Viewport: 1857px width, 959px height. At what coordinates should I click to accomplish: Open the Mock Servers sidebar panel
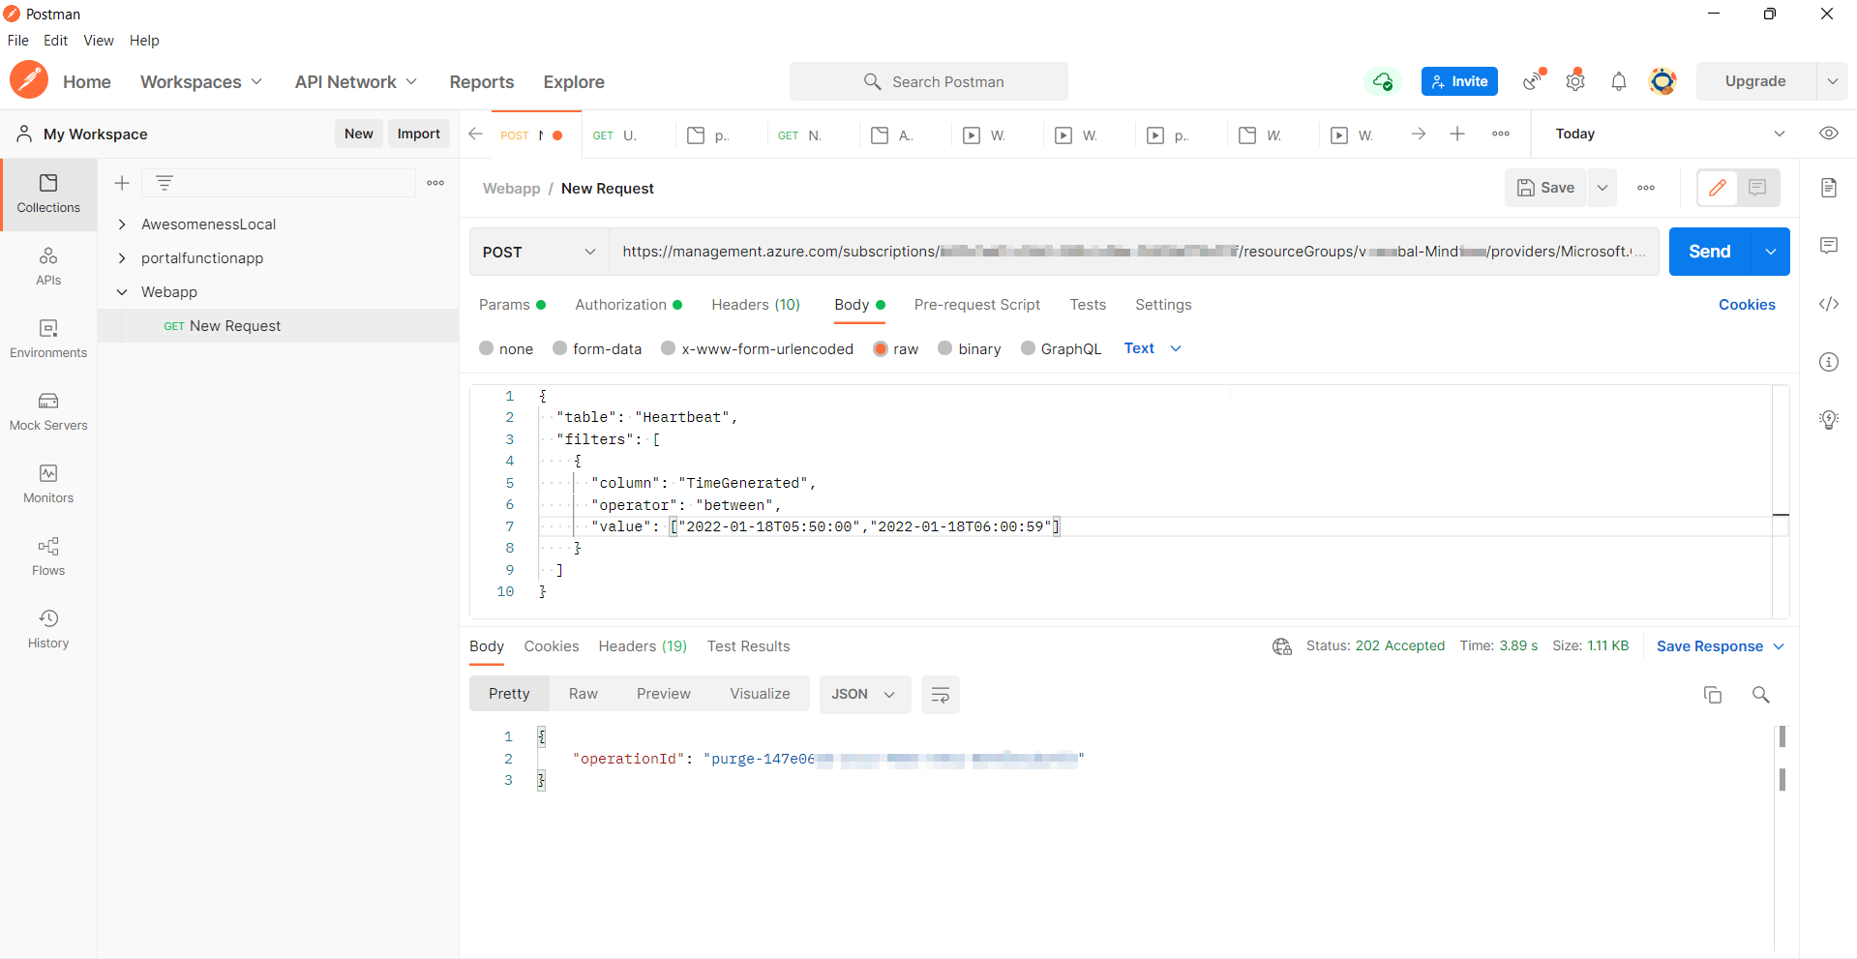pyautogui.click(x=48, y=412)
